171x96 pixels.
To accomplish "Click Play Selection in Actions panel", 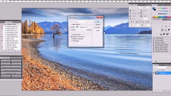I will click(9, 51).
